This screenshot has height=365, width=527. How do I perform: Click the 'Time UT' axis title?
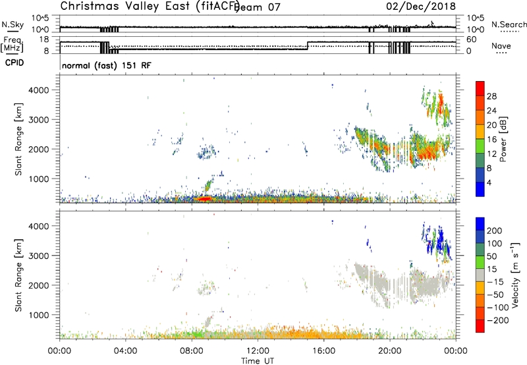click(258, 361)
